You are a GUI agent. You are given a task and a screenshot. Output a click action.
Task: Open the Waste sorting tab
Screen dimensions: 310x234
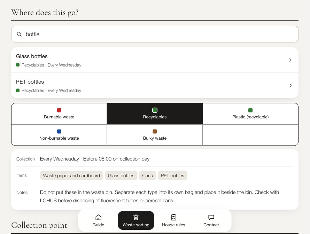[136, 220]
